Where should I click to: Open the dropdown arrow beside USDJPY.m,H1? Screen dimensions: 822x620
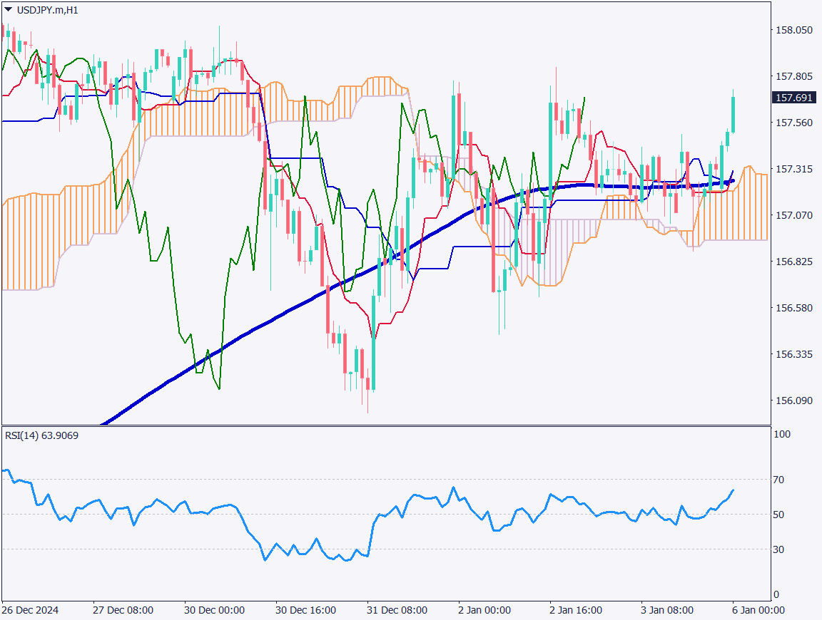pos(8,9)
